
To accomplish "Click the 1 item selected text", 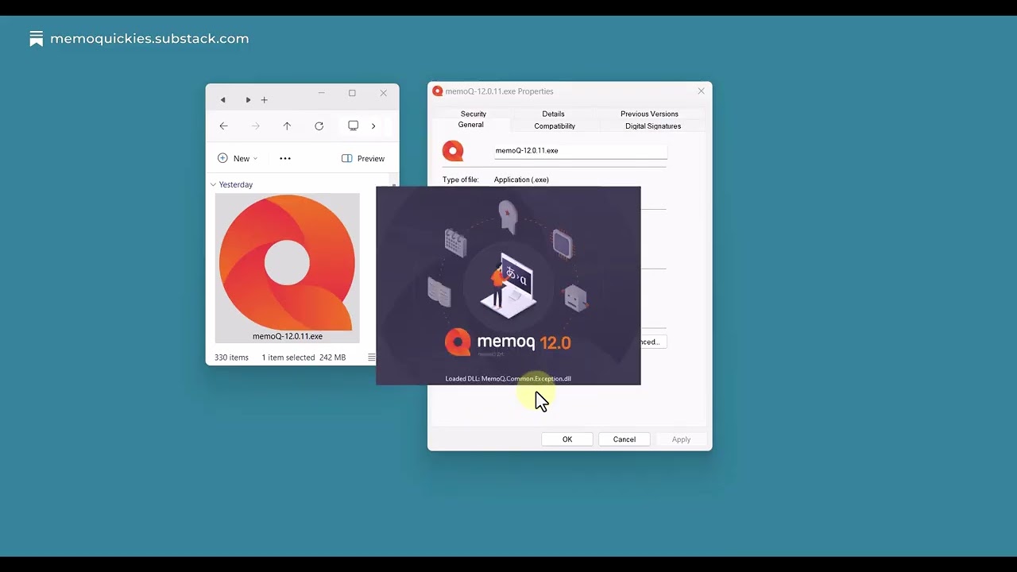I will (x=288, y=357).
